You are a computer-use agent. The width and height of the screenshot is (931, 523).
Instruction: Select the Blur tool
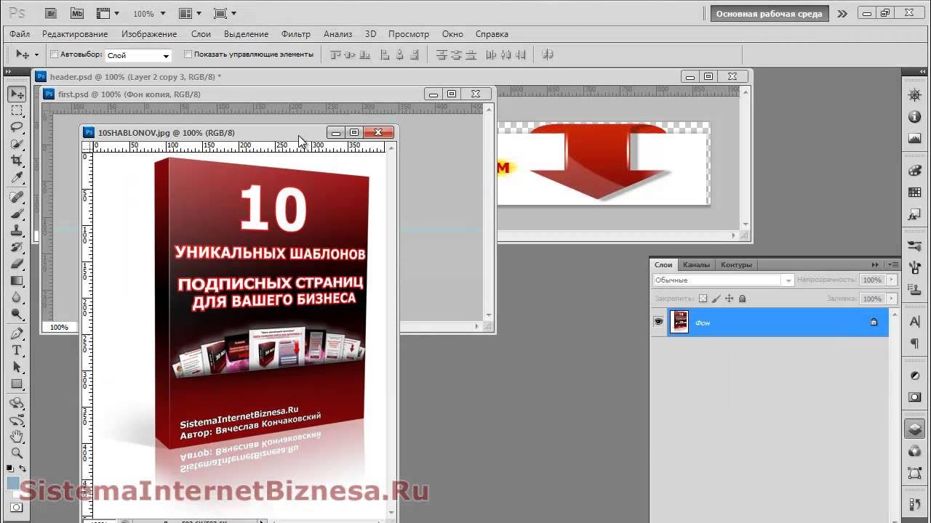17,297
